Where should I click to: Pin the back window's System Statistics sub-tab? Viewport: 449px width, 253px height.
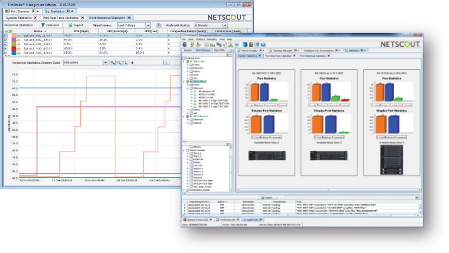coord(35,18)
